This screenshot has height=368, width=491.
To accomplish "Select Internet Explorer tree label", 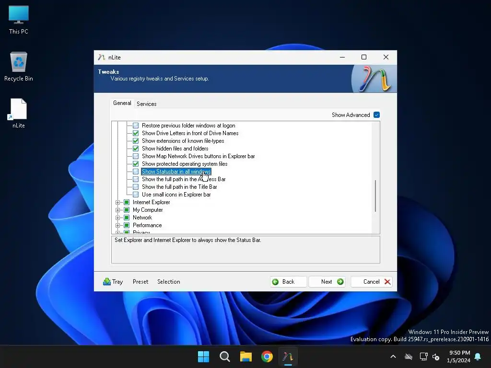I will 151,202.
